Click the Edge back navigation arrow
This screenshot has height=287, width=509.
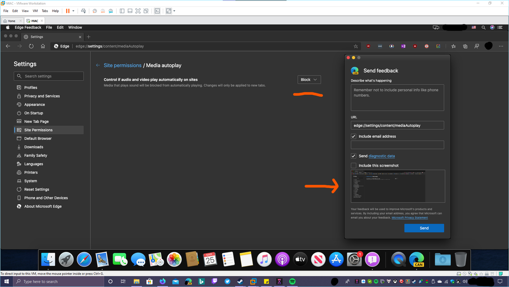(8, 46)
